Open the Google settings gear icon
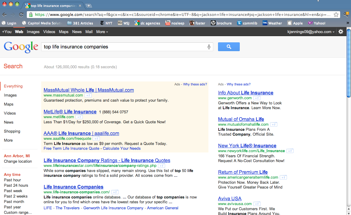Screen dimensions: 351x215 341,32
